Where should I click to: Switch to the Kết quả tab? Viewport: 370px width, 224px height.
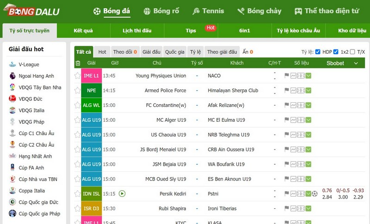(83, 31)
